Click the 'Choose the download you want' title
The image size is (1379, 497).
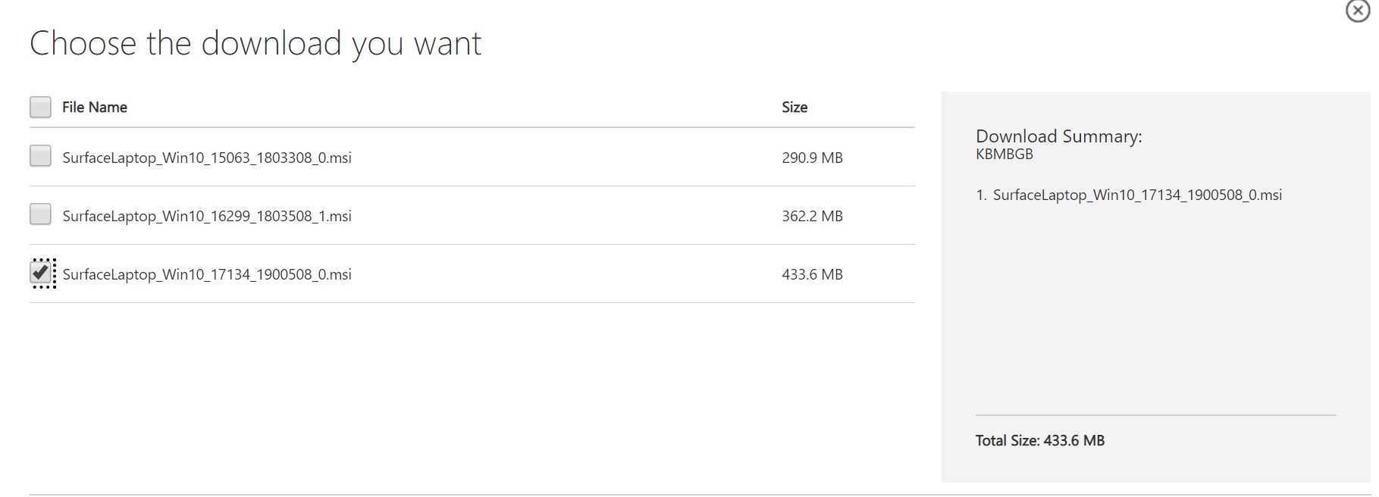pos(255,43)
